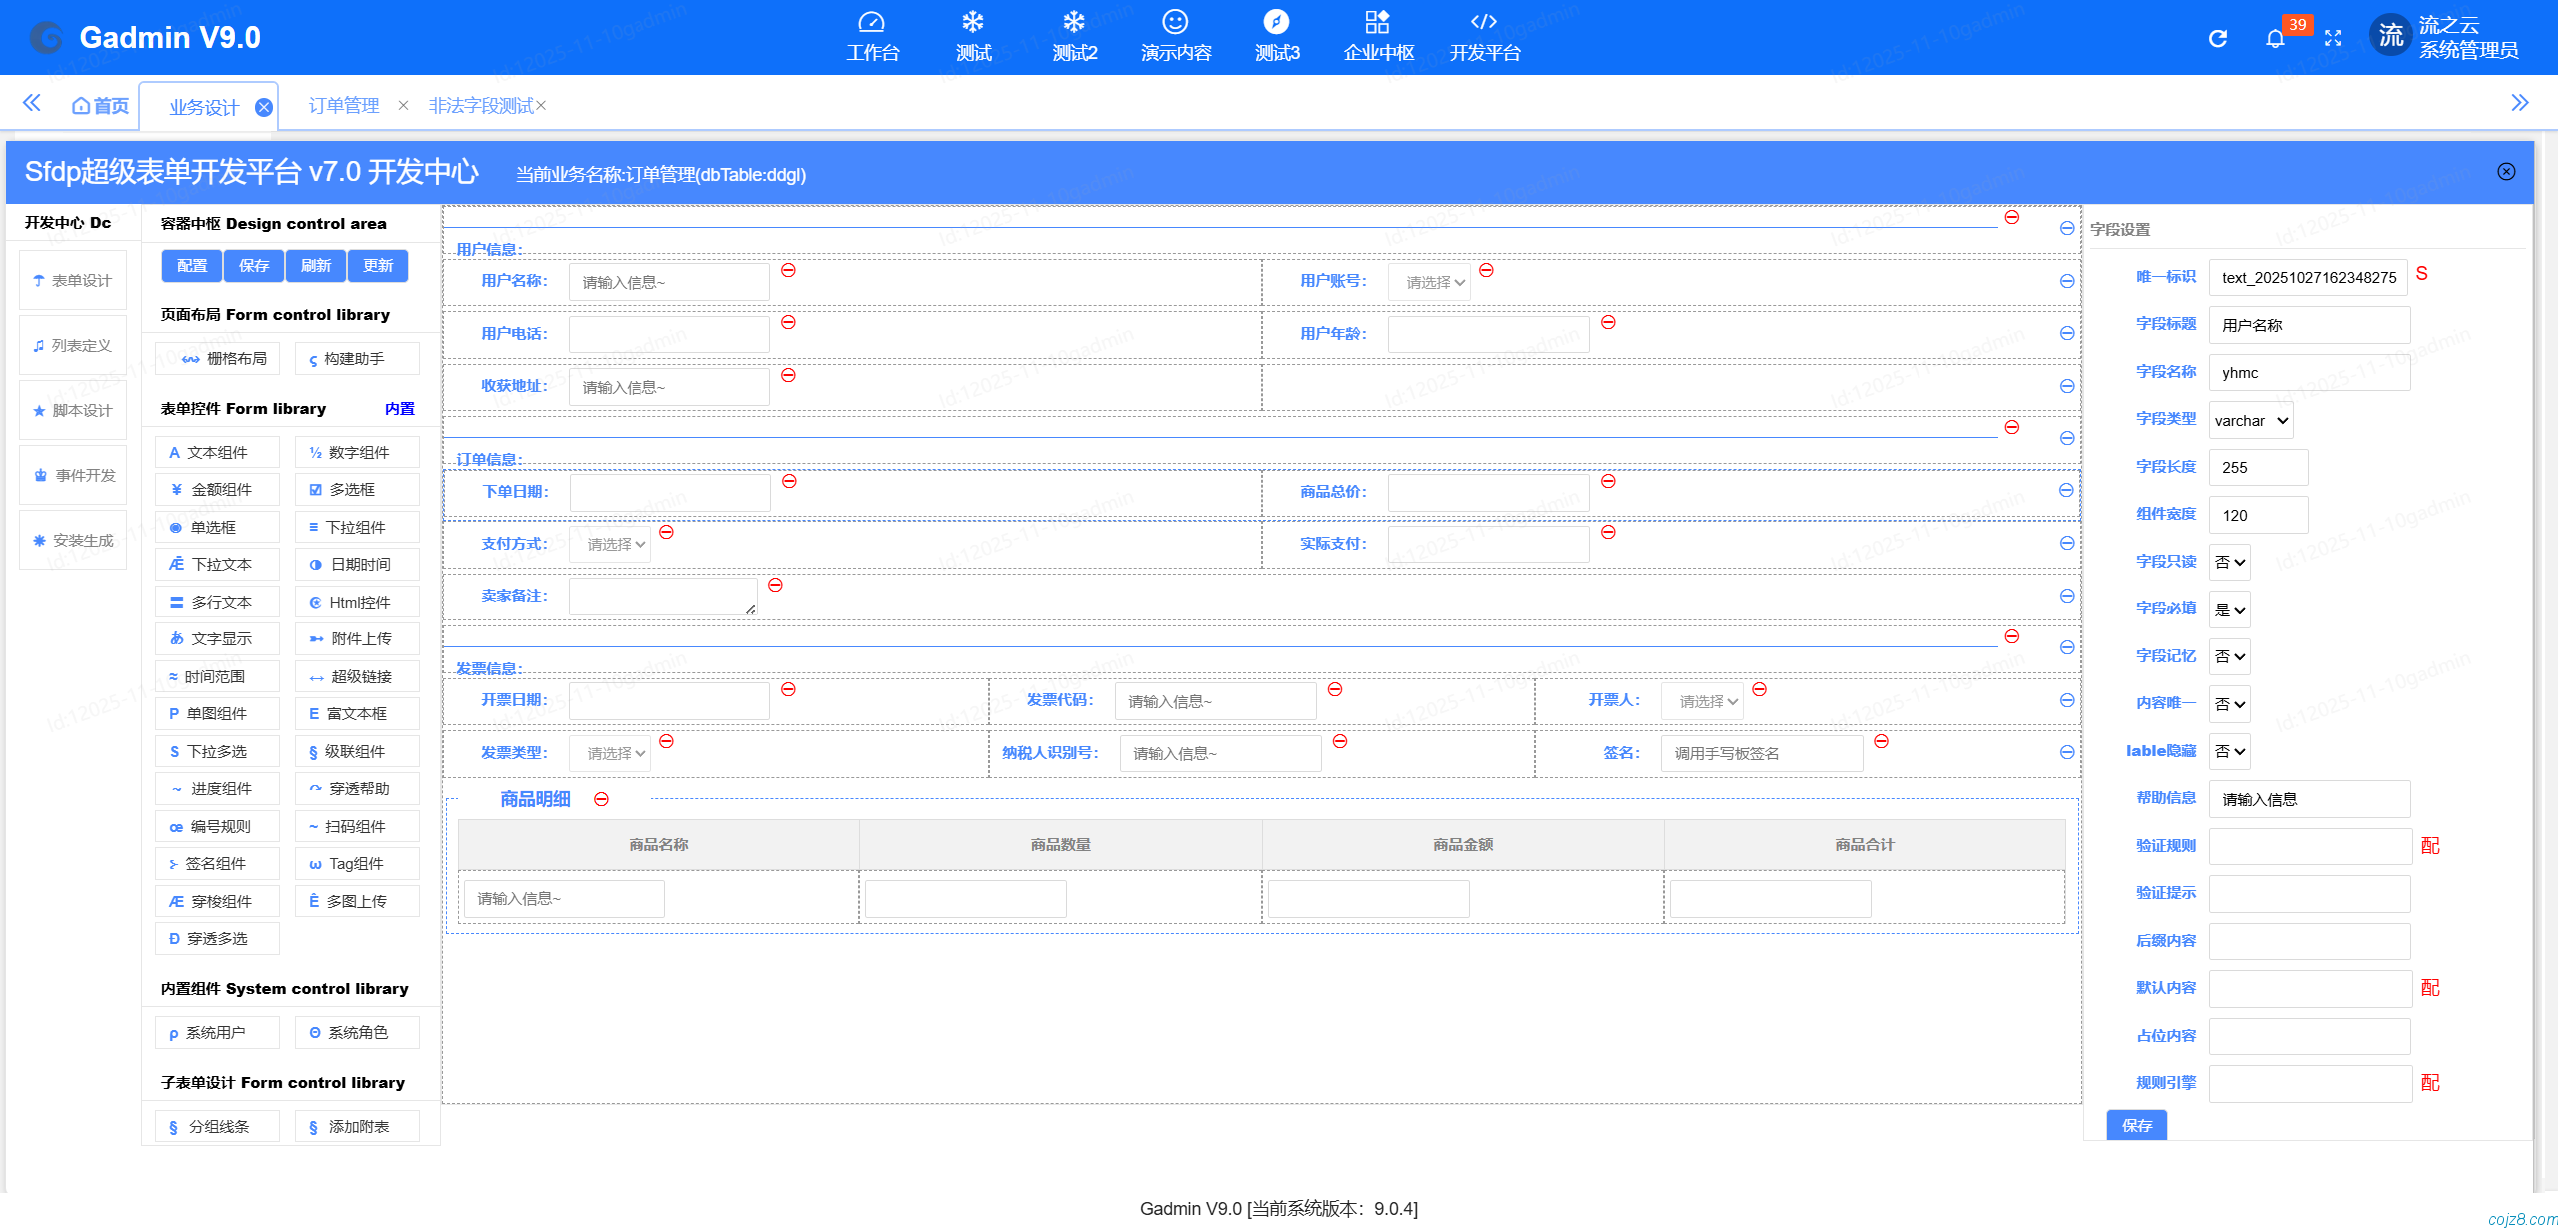Open the 支付方式 selection dropdown
Image resolution: width=2558 pixels, height=1228 pixels.
[610, 543]
